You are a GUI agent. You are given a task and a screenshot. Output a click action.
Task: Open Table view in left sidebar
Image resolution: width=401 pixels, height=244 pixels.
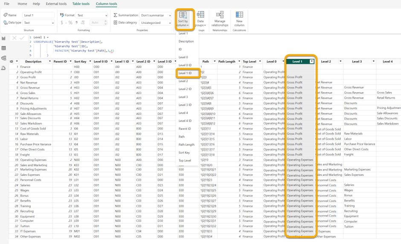coord(4,49)
